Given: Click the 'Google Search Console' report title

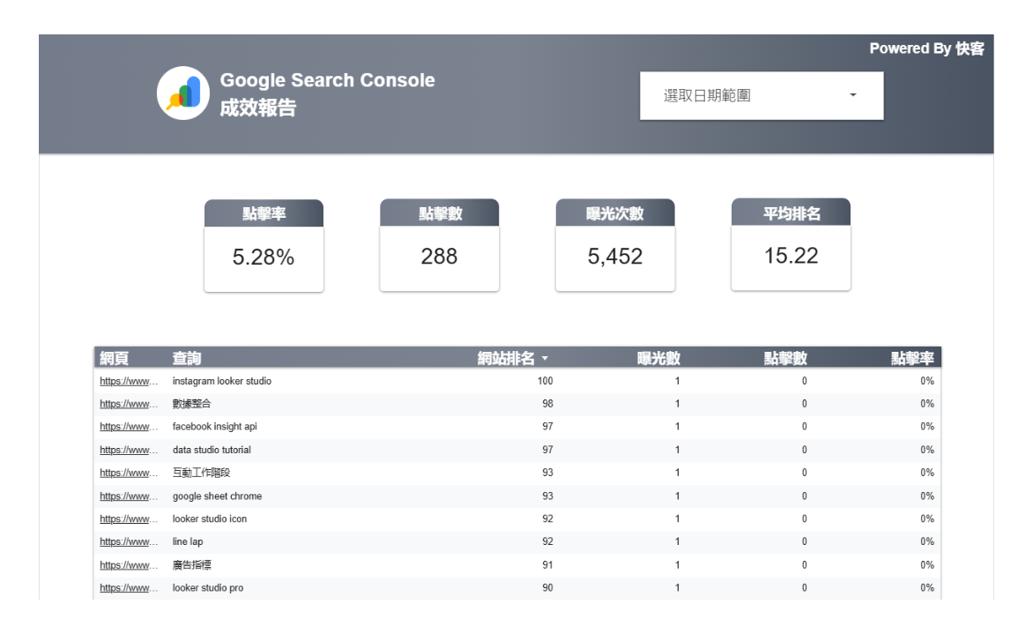Looking at the screenshot, I should (327, 80).
